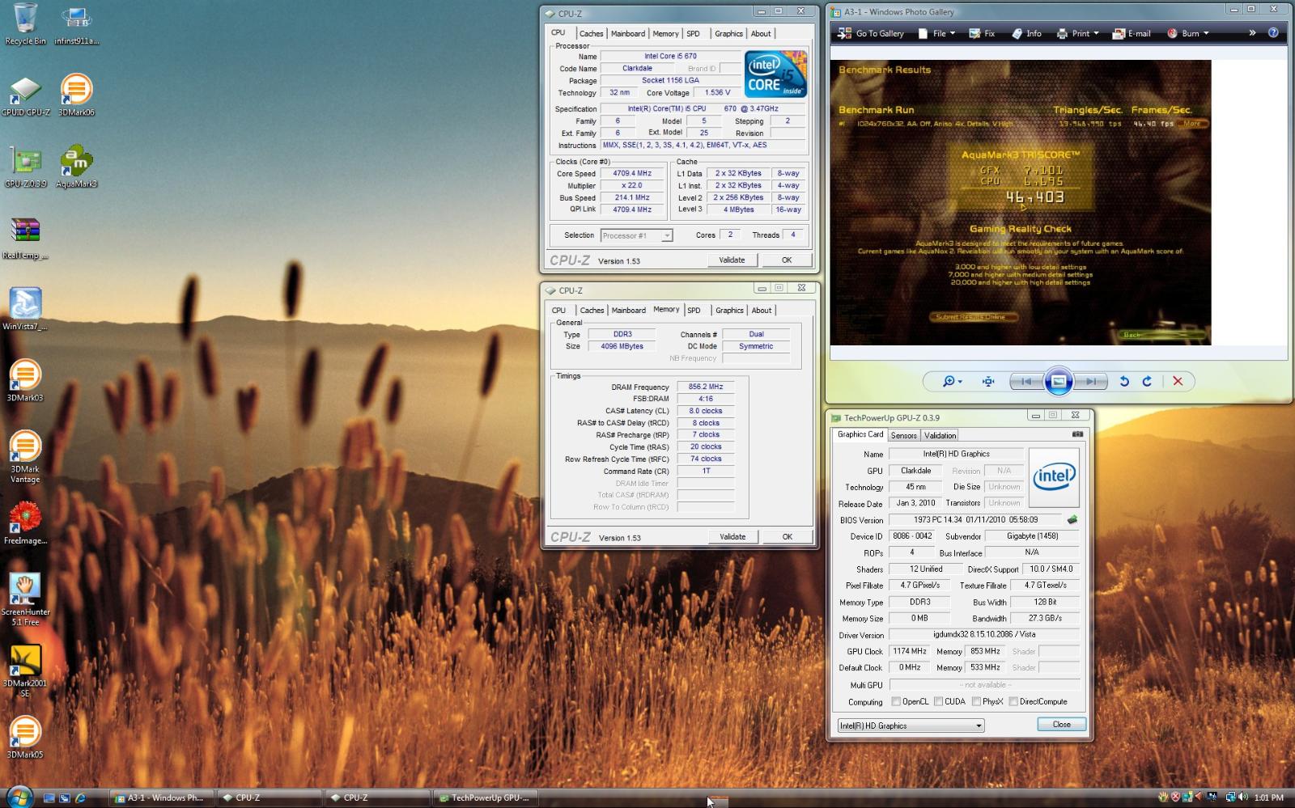This screenshot has width=1295, height=808.
Task: Launch CPUID CPU-Z desktop shortcut
Action: (25, 95)
